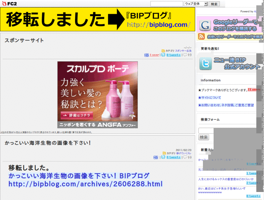Click the 検索フォーム sidebar heading
The image size is (267, 200).
point(210,120)
